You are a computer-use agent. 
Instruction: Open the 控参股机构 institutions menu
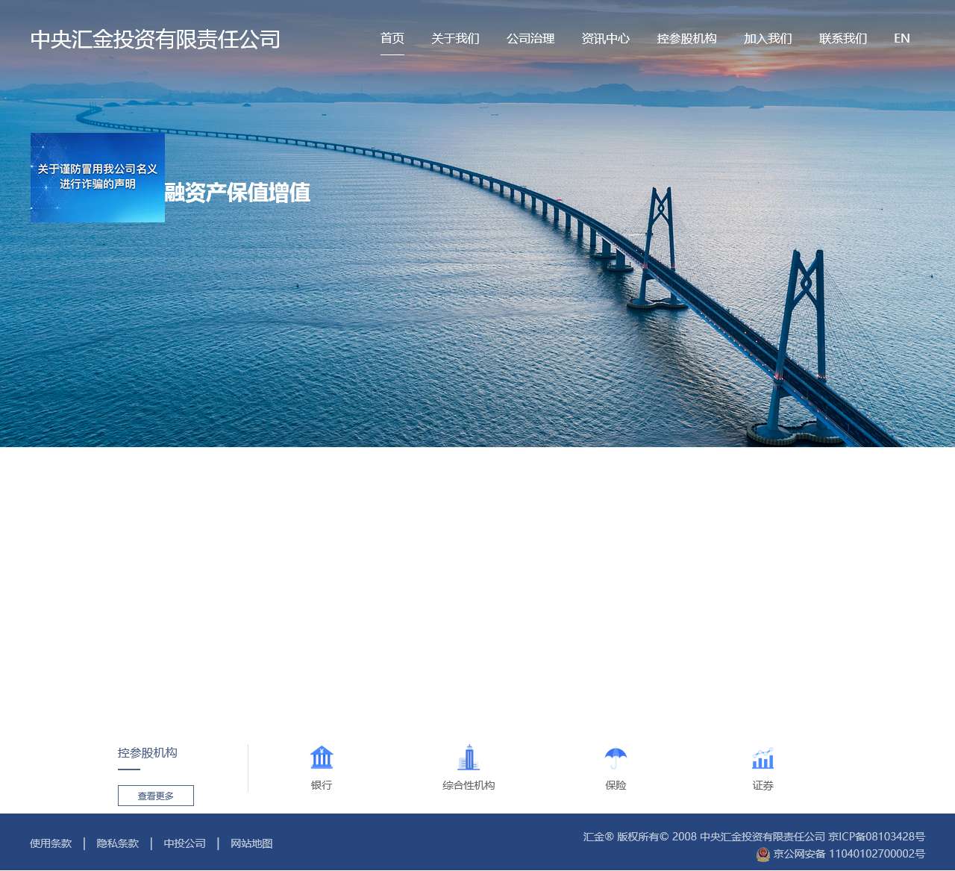tap(687, 38)
